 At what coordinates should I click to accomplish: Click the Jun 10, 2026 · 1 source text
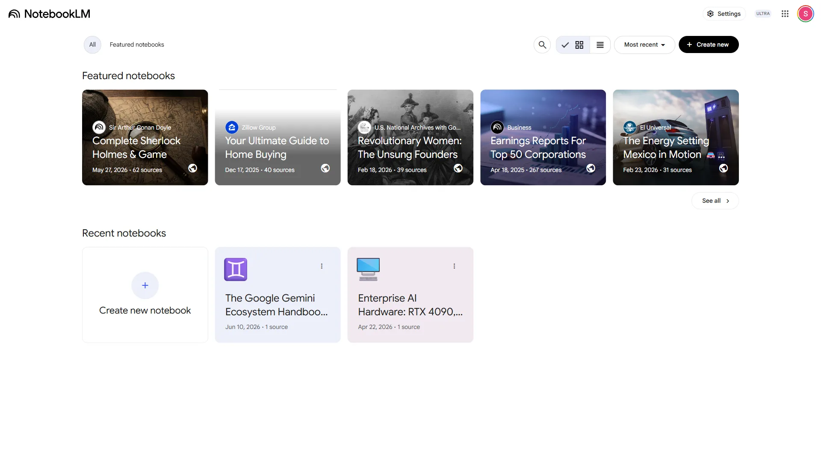click(x=257, y=327)
